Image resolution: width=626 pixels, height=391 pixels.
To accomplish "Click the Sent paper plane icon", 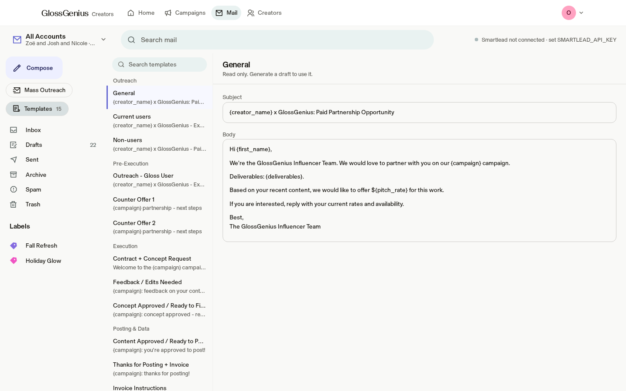I will coord(13,159).
